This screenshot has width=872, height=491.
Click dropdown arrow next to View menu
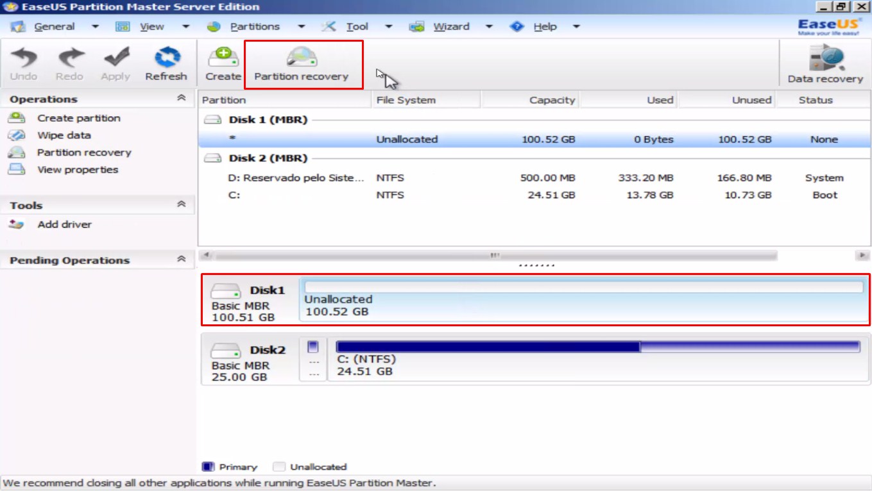click(x=185, y=27)
